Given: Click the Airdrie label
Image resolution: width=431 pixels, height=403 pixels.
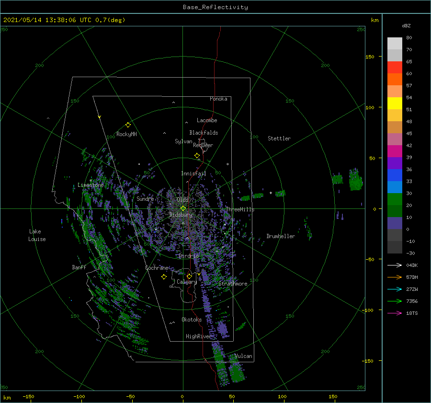Looking at the screenshot, I should pyautogui.click(x=189, y=256).
